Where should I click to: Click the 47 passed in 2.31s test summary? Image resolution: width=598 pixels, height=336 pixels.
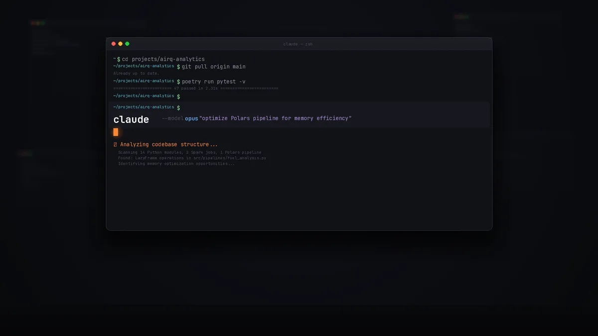(x=195, y=88)
